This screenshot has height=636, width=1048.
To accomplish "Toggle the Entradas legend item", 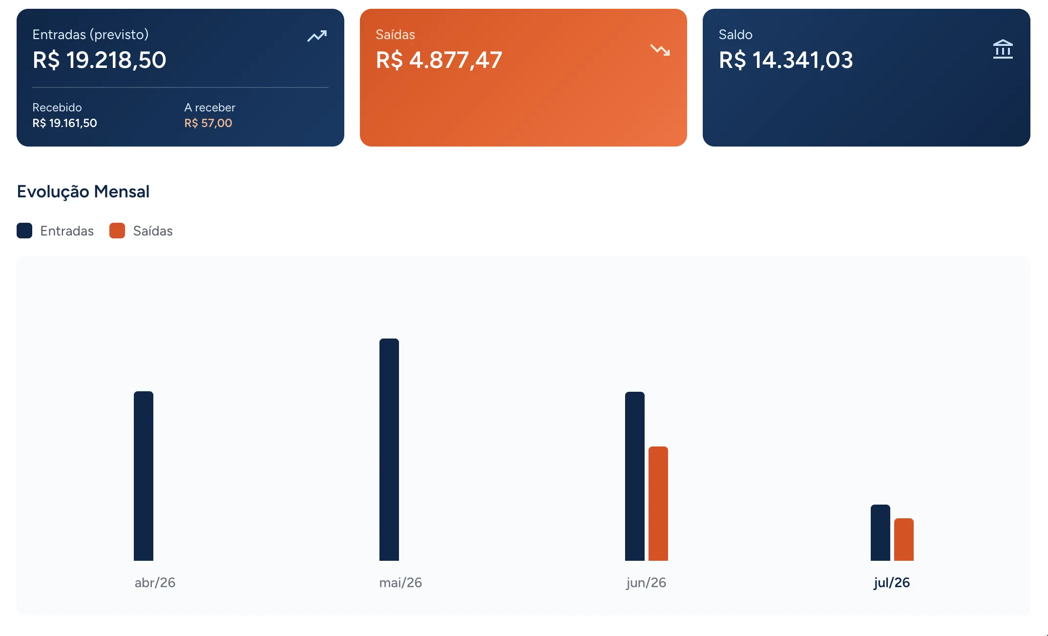I will click(x=55, y=231).
